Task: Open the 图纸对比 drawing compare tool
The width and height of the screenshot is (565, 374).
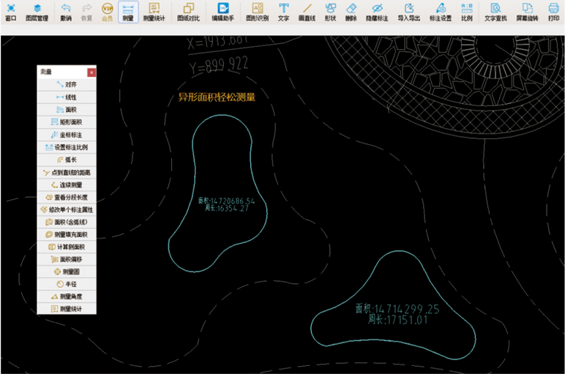Action: coord(188,12)
